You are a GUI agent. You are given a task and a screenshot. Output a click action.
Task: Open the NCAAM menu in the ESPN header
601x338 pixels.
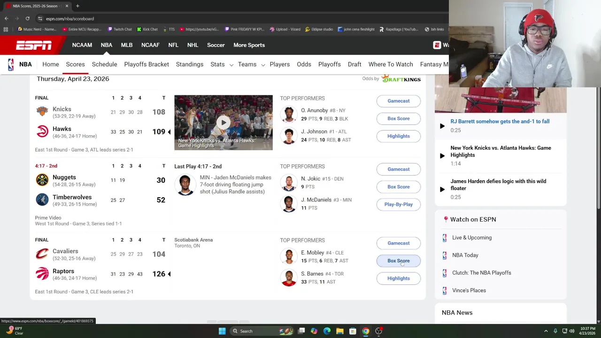pyautogui.click(x=82, y=45)
